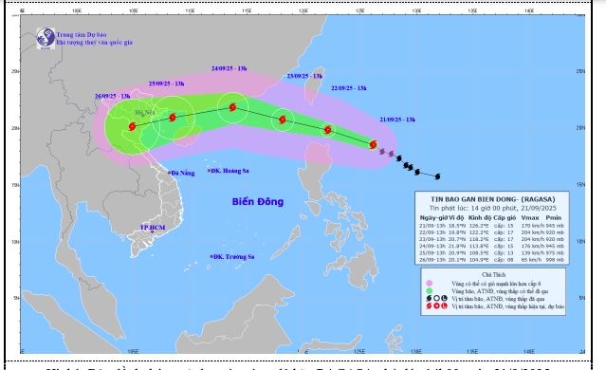Click the '26/09/25 - 13h' date label on map
The image size is (606, 370).
[x=113, y=96]
